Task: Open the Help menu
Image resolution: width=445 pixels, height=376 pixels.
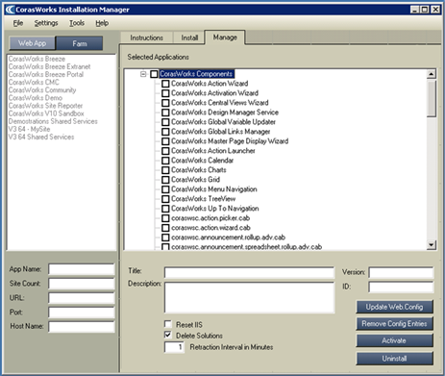Action: coord(102,23)
